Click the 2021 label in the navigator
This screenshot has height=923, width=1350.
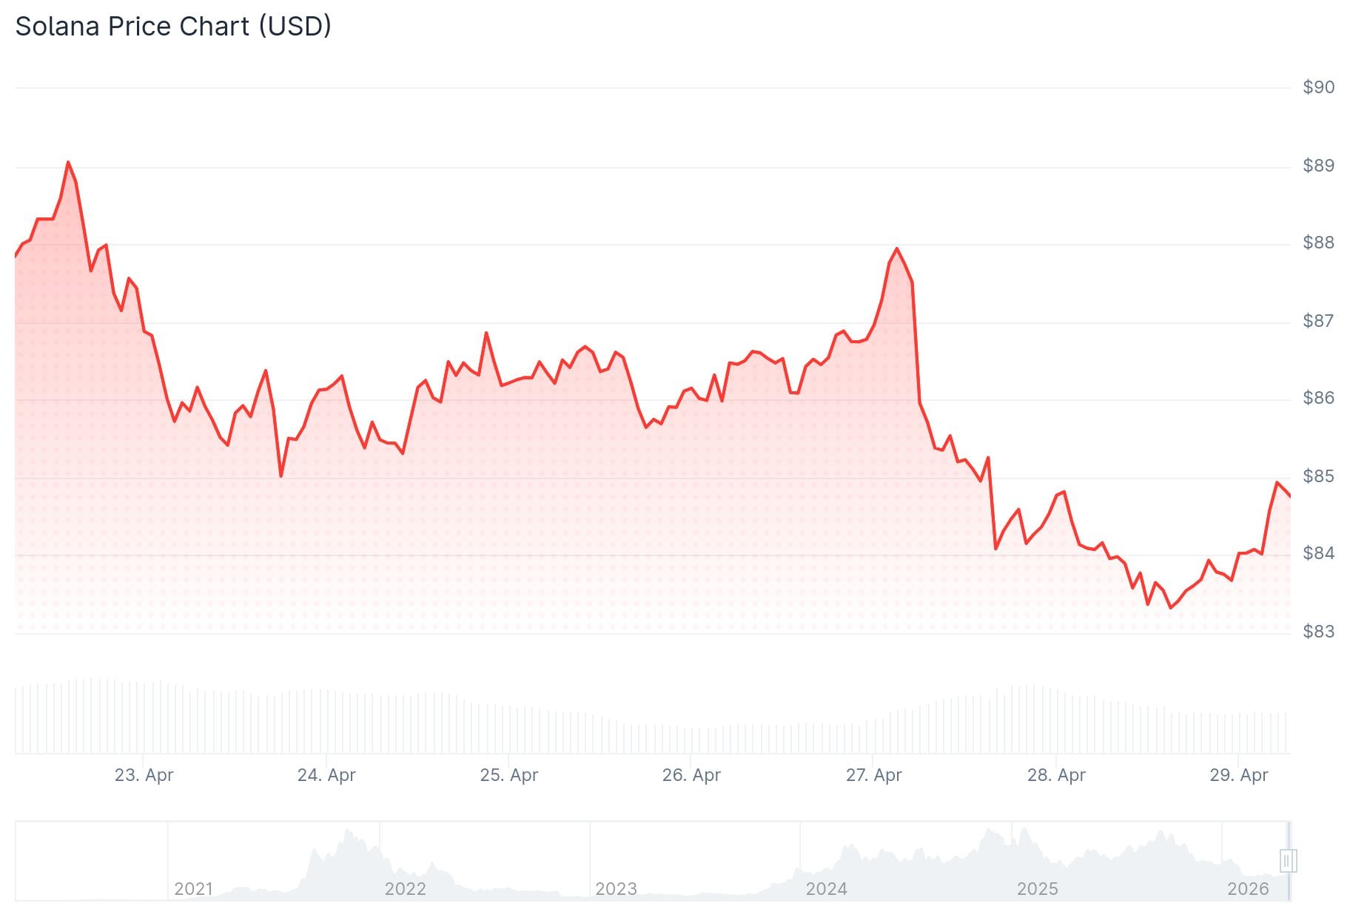[193, 888]
